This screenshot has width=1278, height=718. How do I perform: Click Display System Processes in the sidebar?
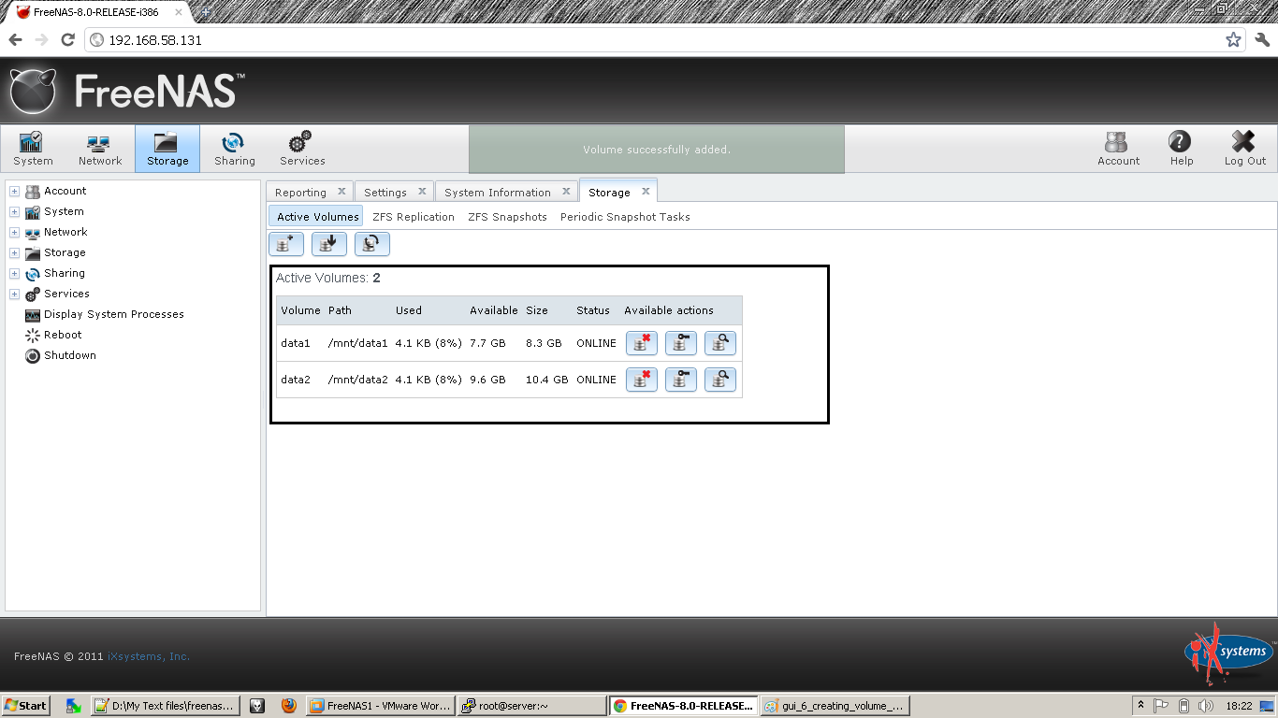[113, 314]
